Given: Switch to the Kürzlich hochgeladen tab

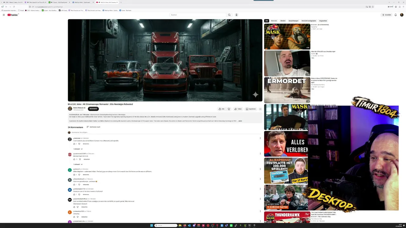Looking at the screenshot, I should [309, 21].
